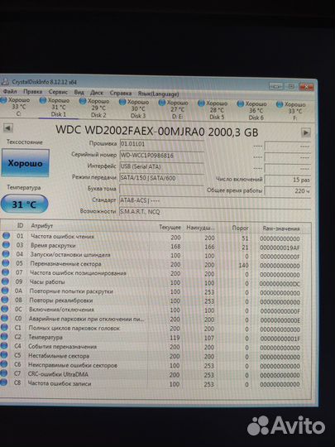The image size is (335, 447).
Task: Click status icon for attribute C0
Action: pyautogui.click(x=4, y=318)
